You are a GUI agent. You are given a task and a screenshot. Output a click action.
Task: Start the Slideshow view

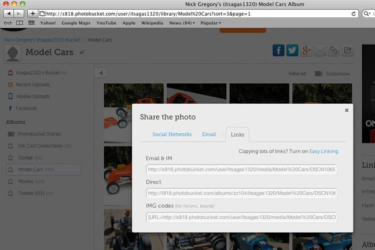pyautogui.click(x=333, y=73)
